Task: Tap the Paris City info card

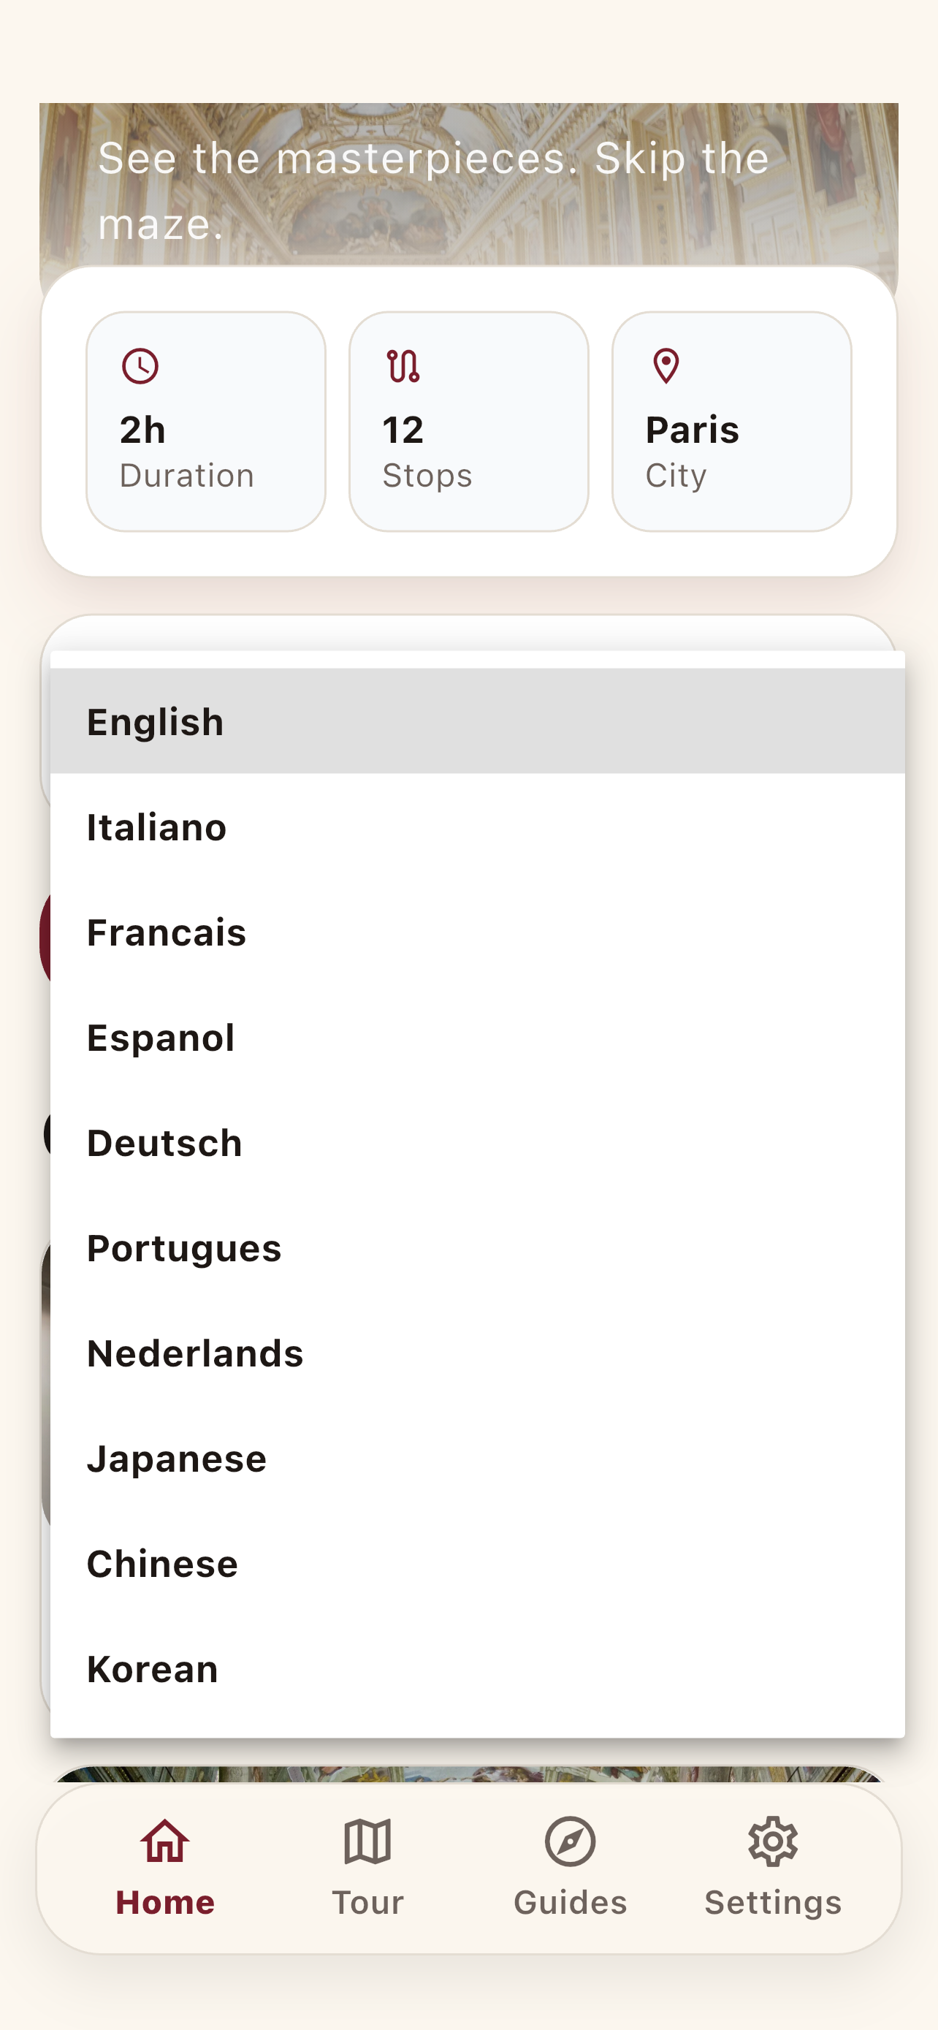Action: pyautogui.click(x=732, y=422)
